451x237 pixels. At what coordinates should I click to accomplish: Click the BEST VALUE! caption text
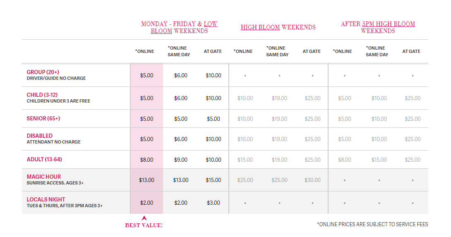coord(144,225)
